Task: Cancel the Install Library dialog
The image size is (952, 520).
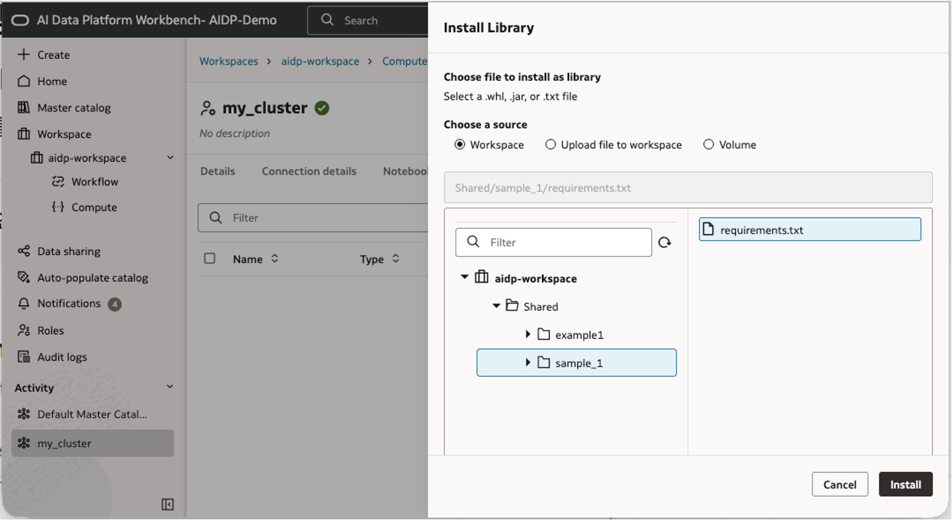Action: [839, 485]
